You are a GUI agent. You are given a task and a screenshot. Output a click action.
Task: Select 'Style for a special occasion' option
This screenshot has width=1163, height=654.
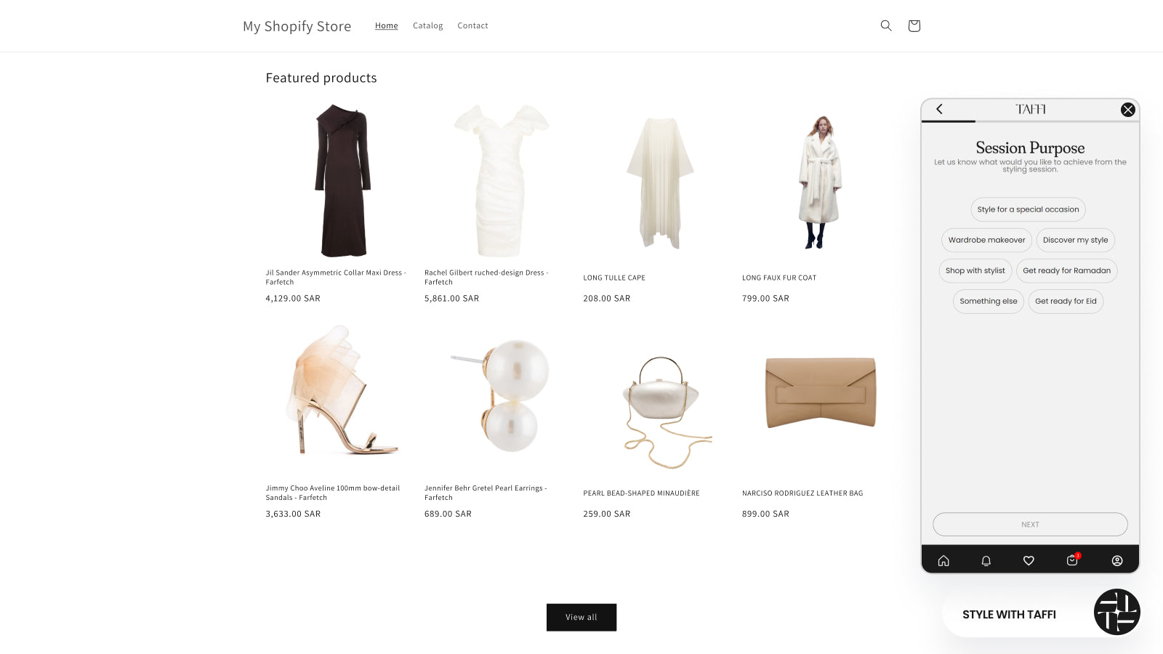point(1027,209)
